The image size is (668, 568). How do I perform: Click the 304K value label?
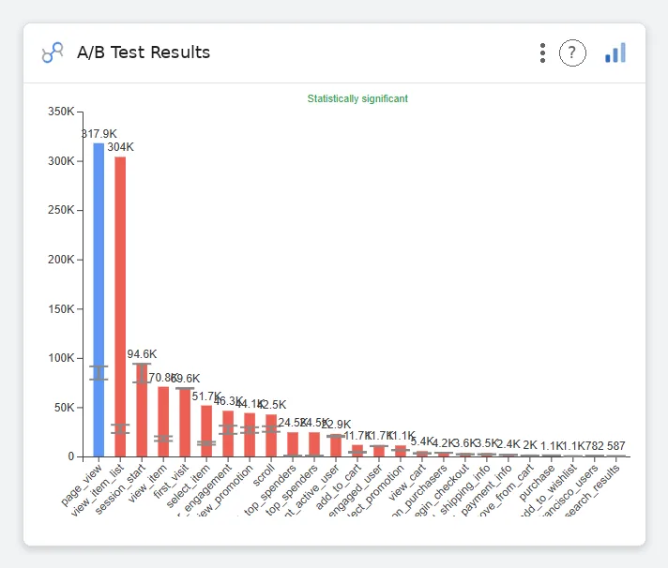click(121, 147)
